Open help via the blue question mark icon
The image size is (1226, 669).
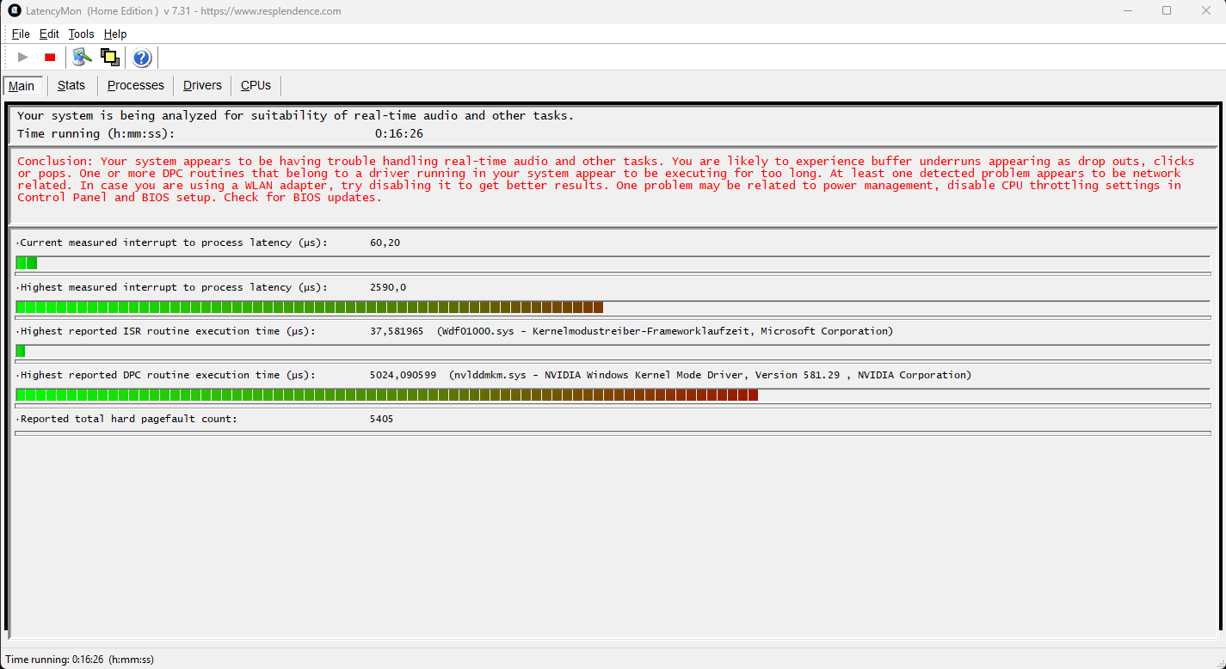[142, 58]
